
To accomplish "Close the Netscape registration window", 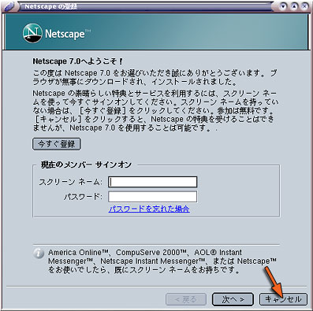I will (304, 6).
